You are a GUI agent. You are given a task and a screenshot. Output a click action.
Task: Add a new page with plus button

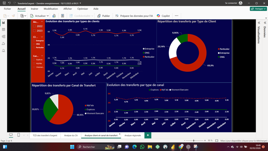click(148, 135)
